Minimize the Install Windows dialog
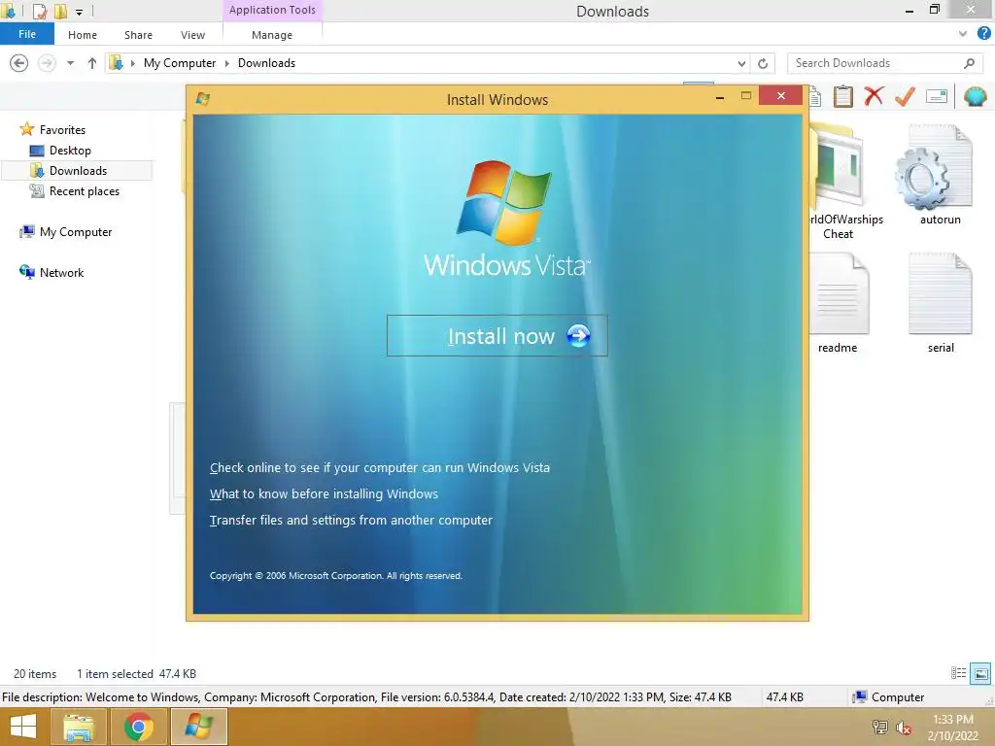The height and width of the screenshot is (746, 995). click(720, 96)
